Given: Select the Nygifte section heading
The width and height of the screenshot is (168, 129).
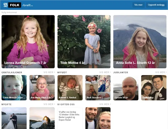Looking at the screenshot, I should (6, 104).
